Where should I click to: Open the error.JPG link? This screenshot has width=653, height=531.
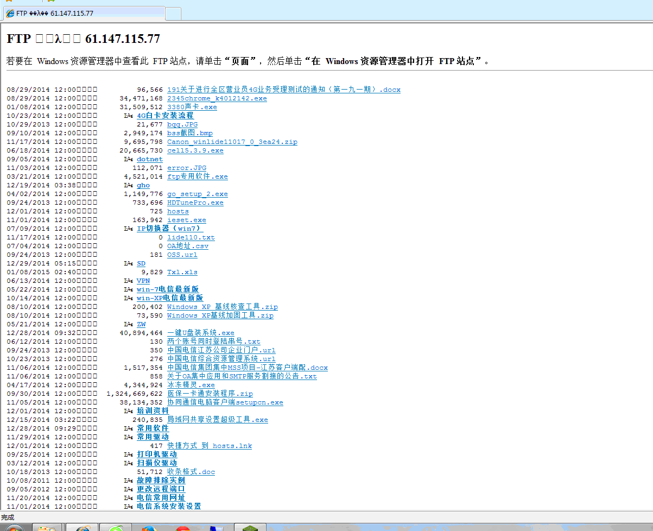tap(187, 168)
